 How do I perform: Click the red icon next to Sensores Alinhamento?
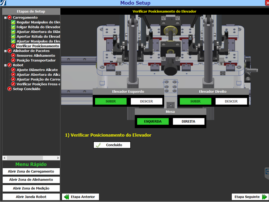[x=13, y=56]
